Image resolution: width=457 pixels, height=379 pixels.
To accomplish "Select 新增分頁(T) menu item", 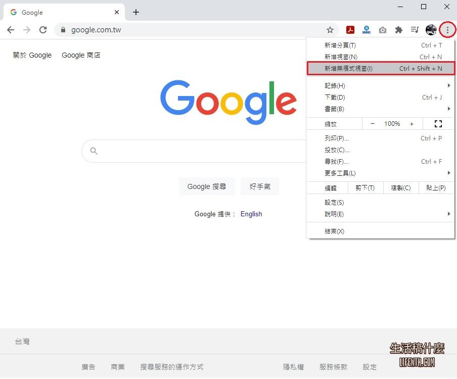I will click(380, 45).
